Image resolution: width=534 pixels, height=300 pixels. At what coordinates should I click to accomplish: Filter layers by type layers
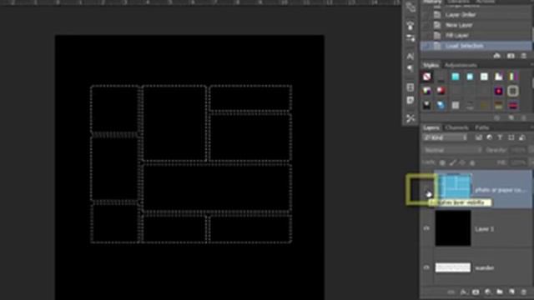pos(500,137)
